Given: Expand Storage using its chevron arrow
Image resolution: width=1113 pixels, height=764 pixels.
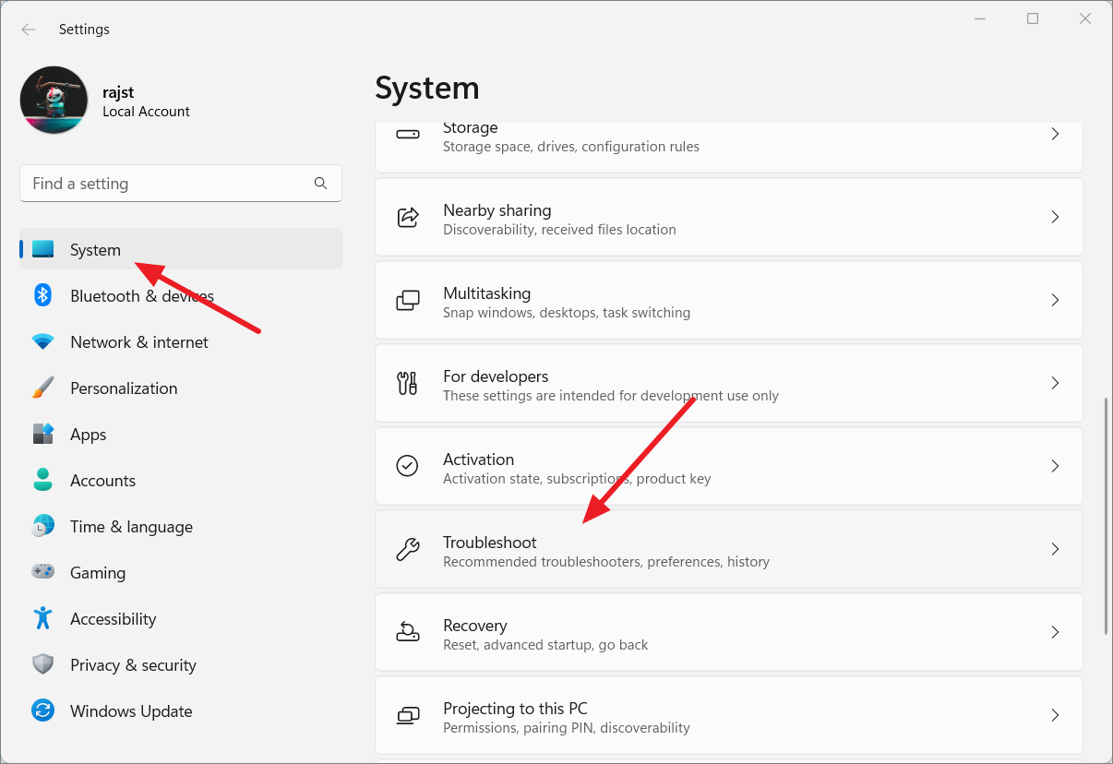Looking at the screenshot, I should click(1055, 135).
